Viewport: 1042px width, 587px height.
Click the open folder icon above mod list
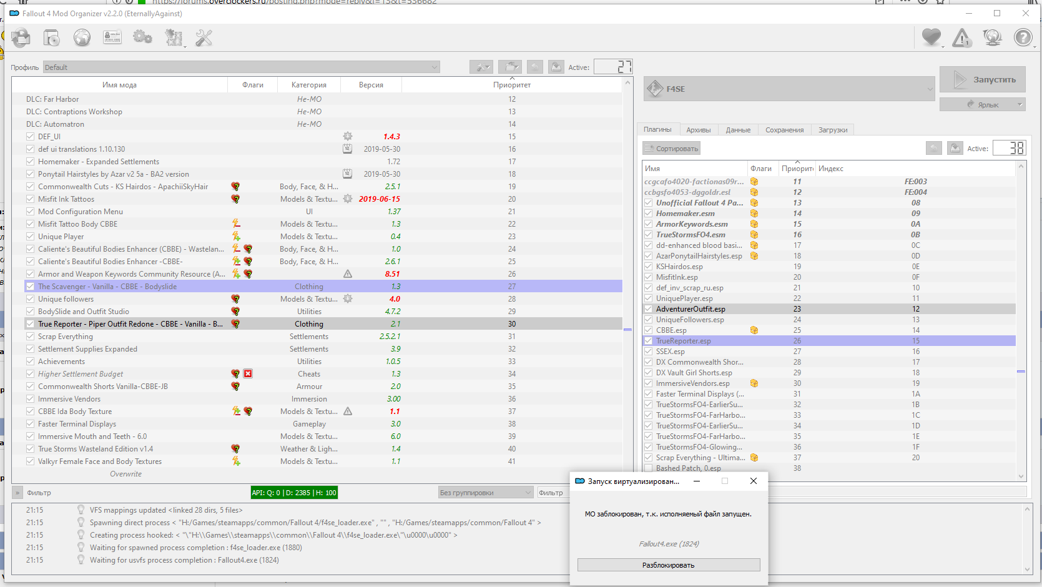(510, 67)
